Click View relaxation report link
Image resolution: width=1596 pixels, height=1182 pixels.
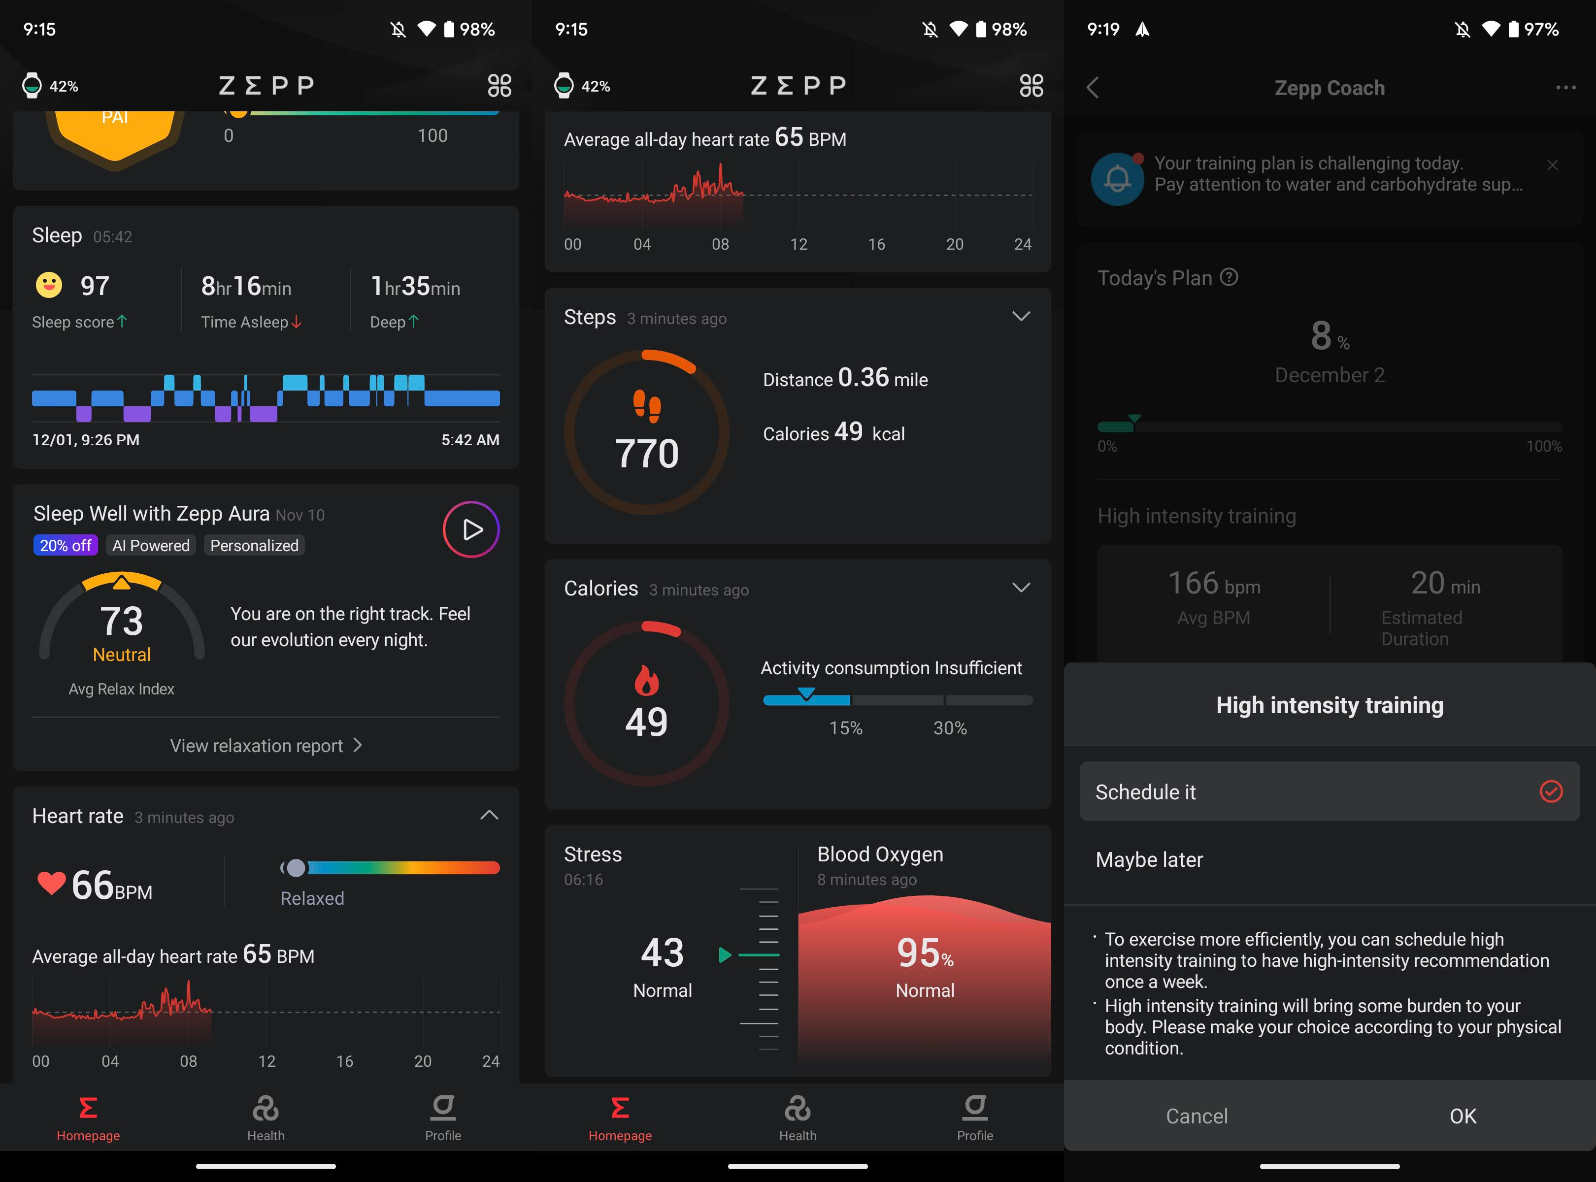click(x=266, y=745)
